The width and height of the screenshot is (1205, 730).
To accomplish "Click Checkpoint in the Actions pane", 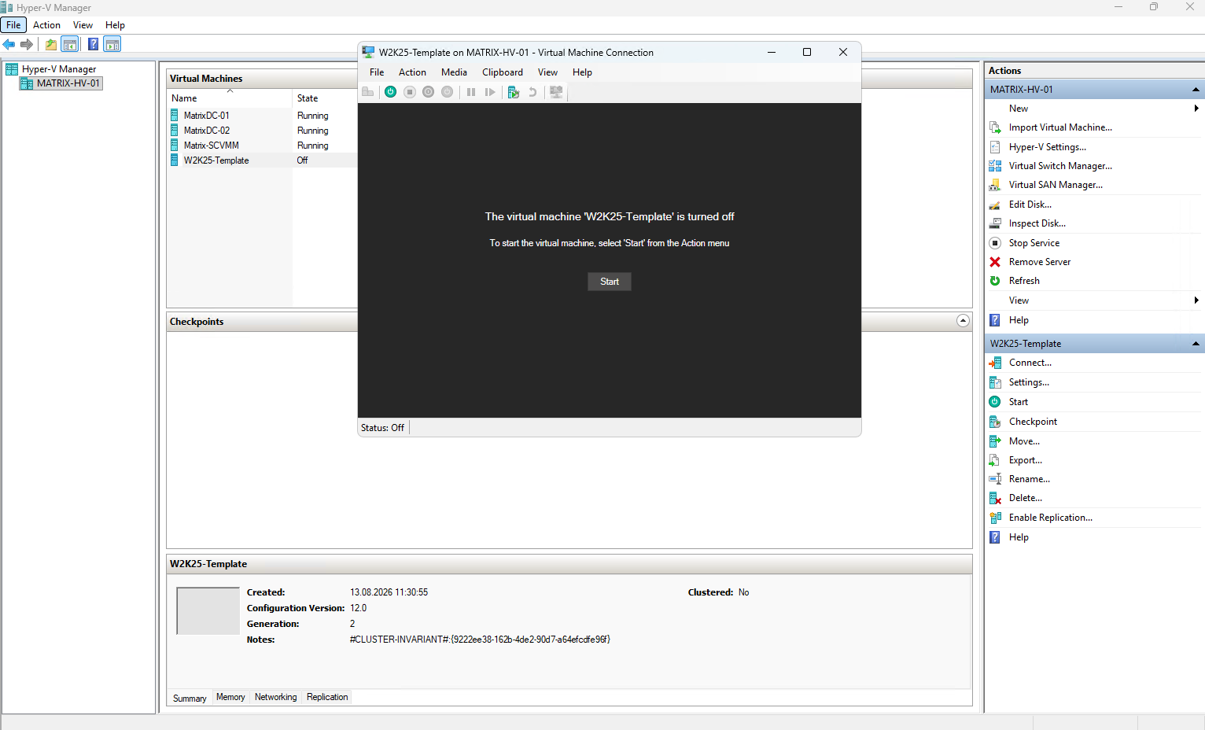I will pyautogui.click(x=1033, y=422).
